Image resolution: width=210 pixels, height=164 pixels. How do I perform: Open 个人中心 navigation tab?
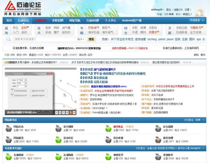coord(111,20)
